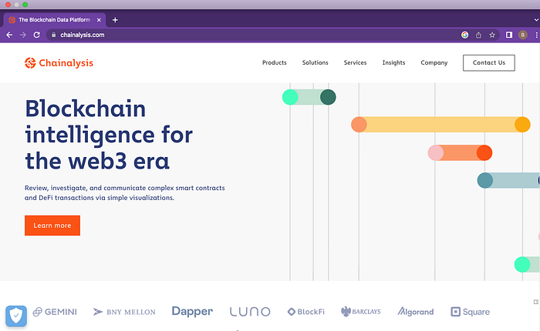
Task: Click the Luno logo
Action: tap(250, 312)
